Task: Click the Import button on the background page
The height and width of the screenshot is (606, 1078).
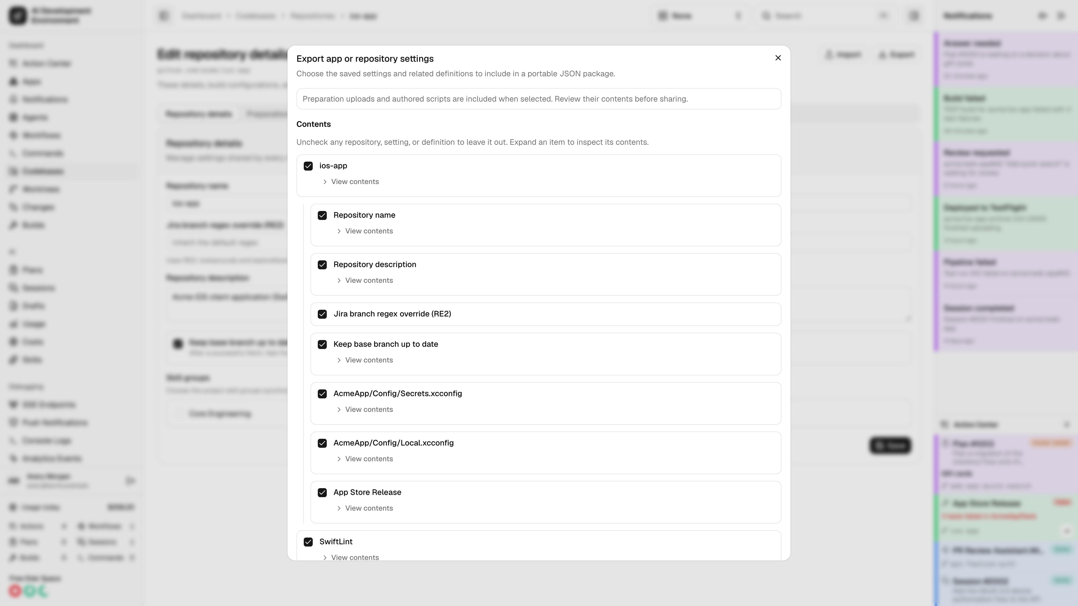Action: (x=843, y=54)
